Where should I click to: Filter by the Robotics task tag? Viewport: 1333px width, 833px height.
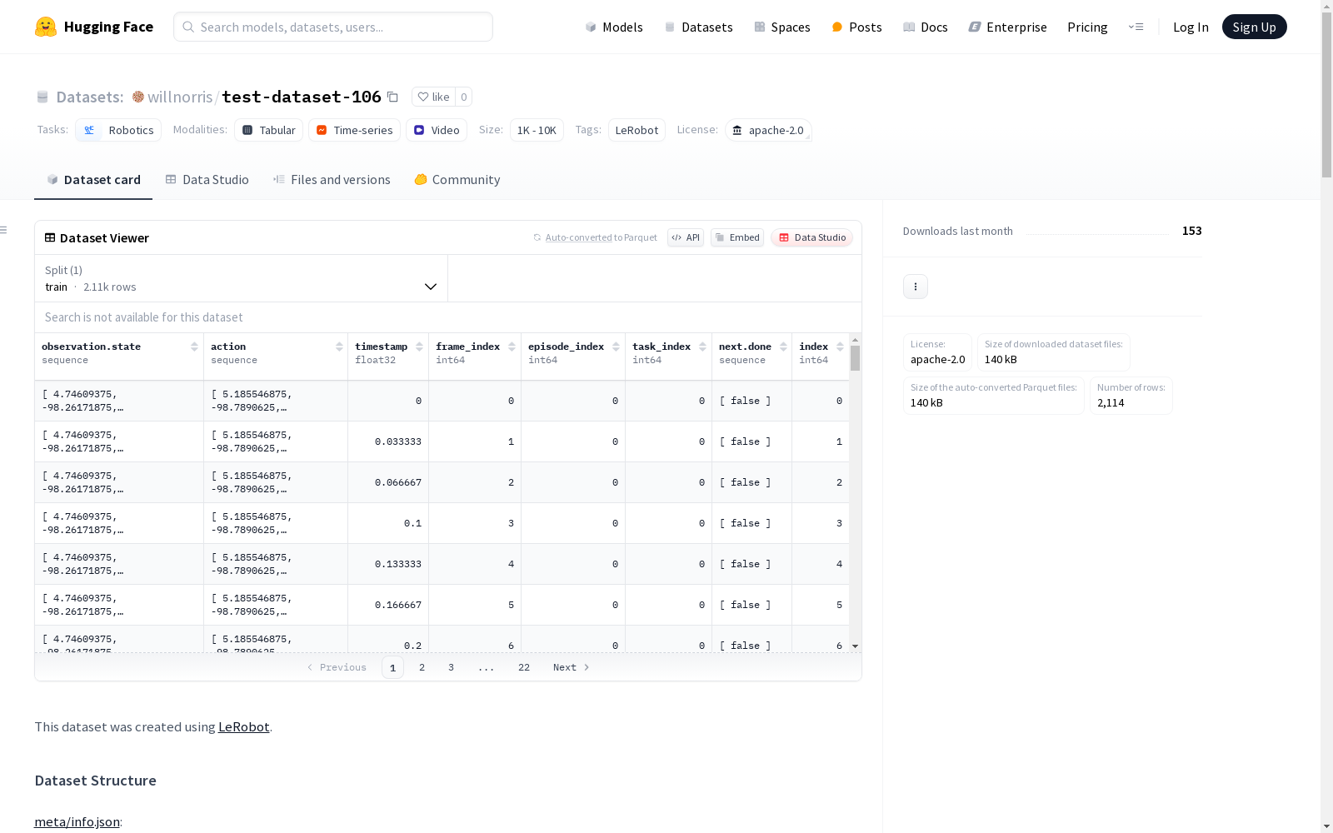[118, 130]
